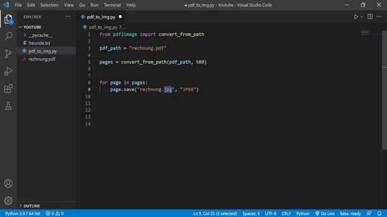The height and width of the screenshot is (217, 387).
Task: Open the View menu
Action: [x=68, y=5]
